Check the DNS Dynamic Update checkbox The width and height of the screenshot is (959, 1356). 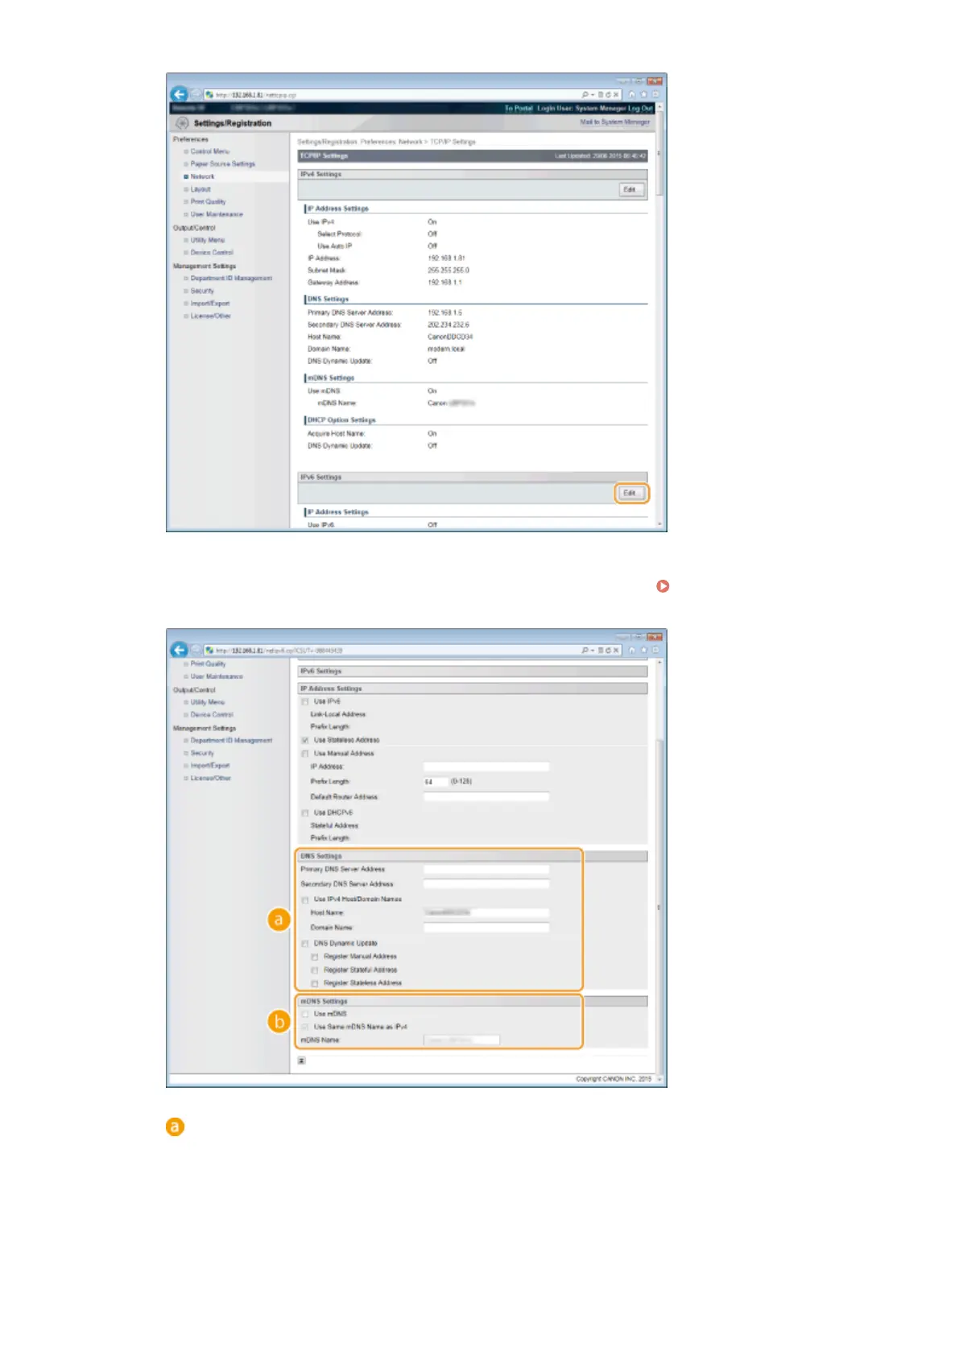305,944
